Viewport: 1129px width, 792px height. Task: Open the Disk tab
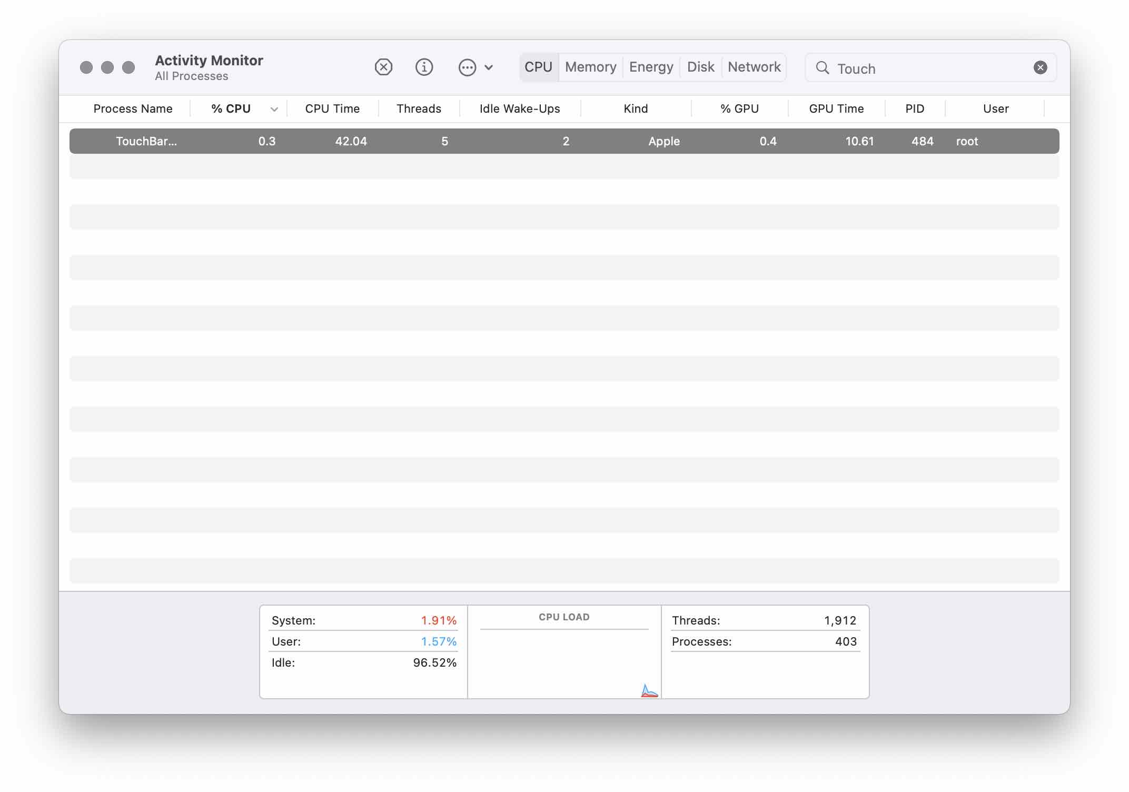tap(700, 67)
